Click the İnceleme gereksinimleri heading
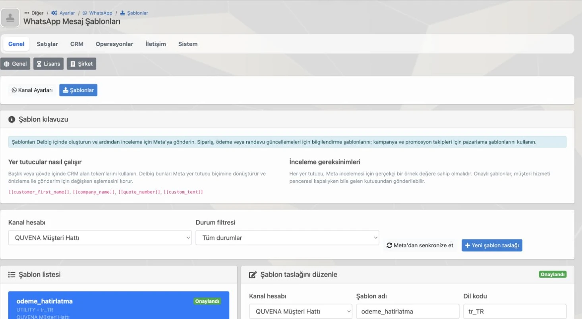 [x=325, y=162]
